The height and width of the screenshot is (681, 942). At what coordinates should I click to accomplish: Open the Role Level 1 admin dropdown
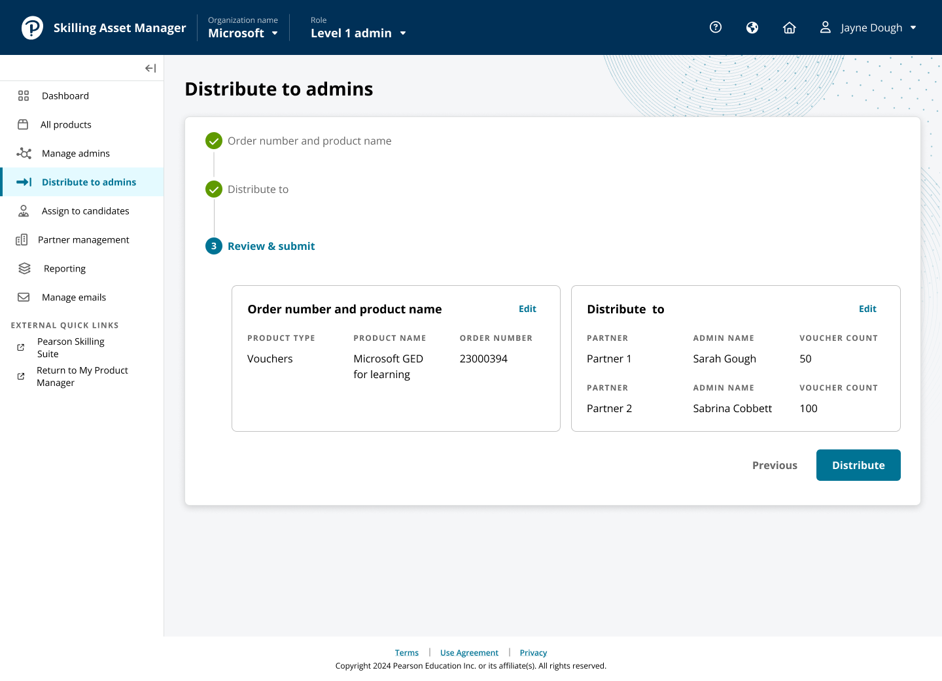358,33
